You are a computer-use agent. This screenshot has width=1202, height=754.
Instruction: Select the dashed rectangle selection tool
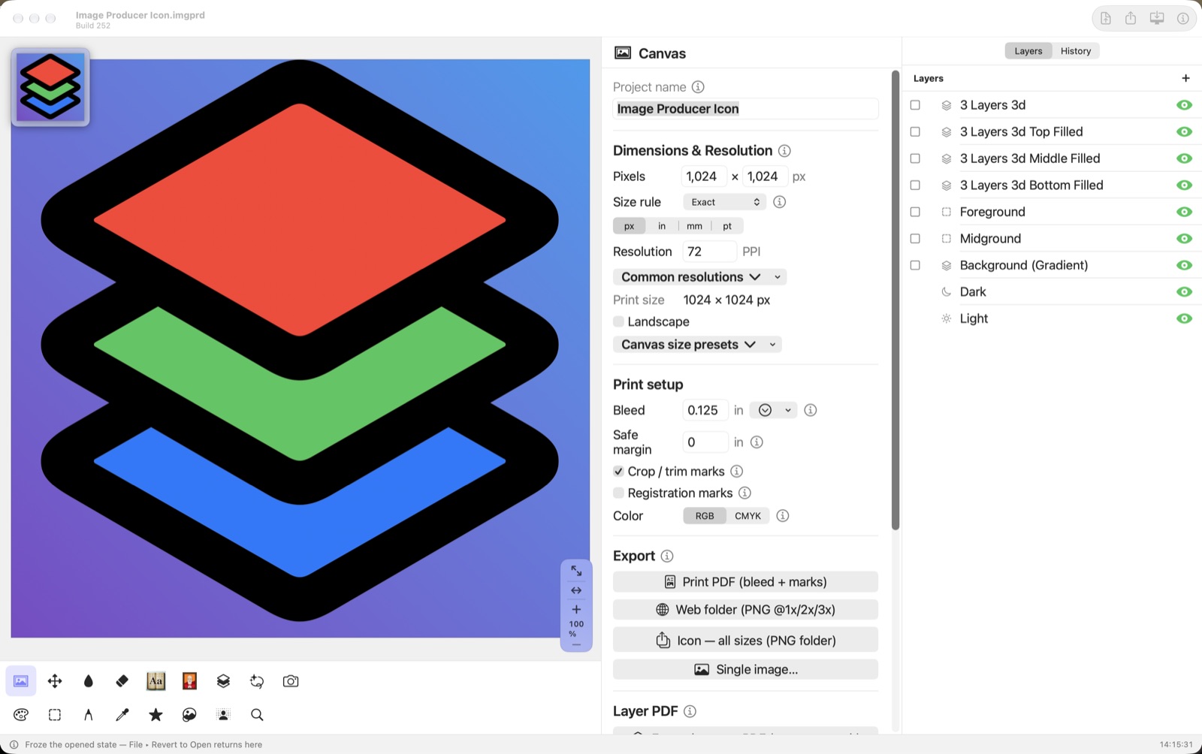[55, 715]
